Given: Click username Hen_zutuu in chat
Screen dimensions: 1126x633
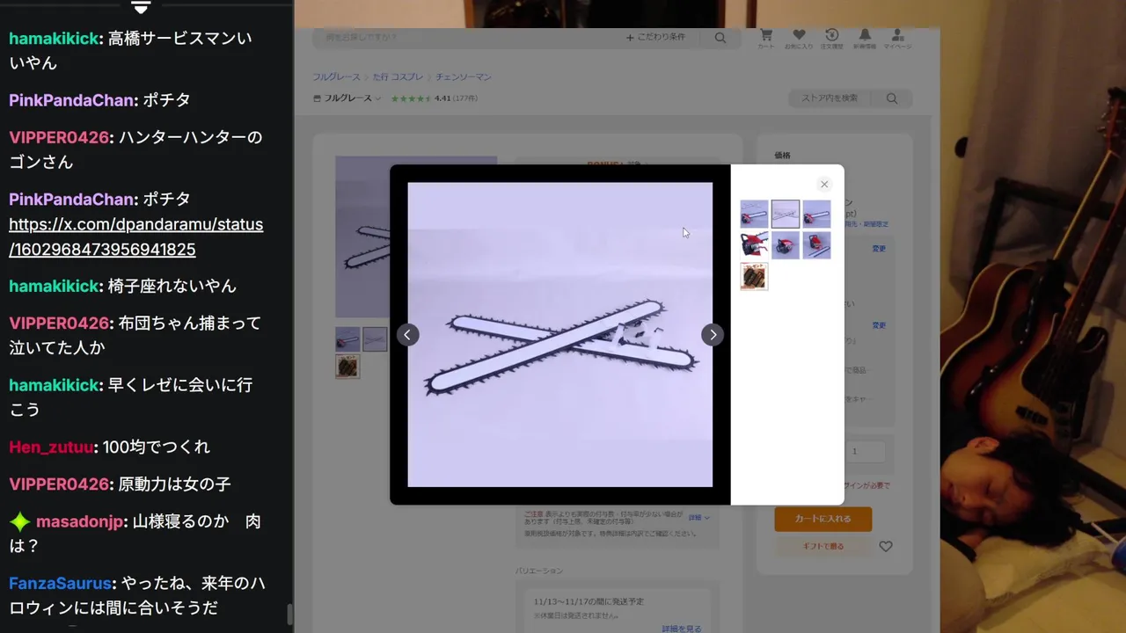Looking at the screenshot, I should [51, 447].
